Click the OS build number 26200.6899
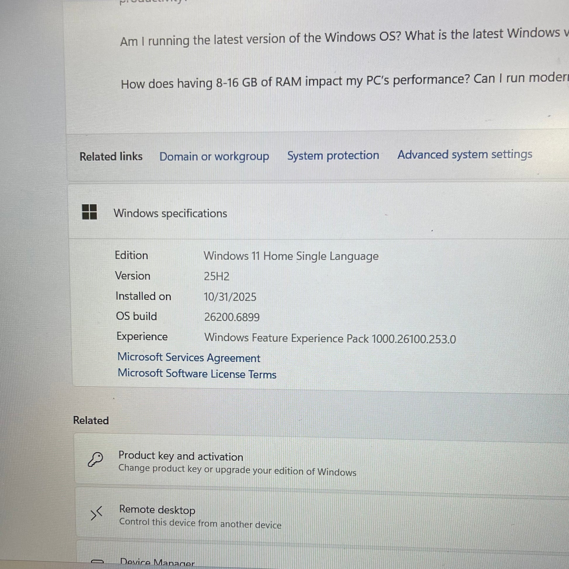Viewport: 569px width, 569px height. pyautogui.click(x=232, y=317)
